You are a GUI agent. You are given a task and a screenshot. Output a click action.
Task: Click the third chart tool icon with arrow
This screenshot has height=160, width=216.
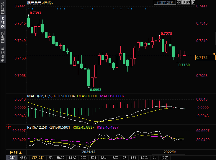pos(189,2)
